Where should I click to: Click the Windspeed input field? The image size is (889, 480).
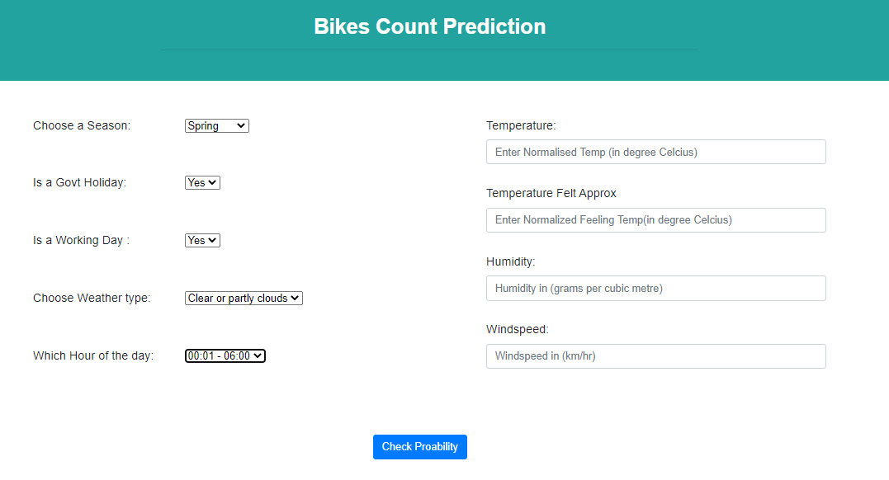[x=655, y=356]
